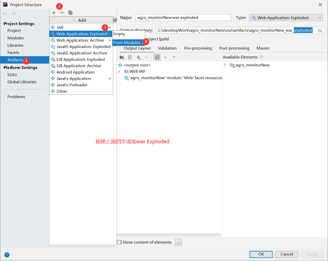Viewport: 328px width, 261px height.
Task: Open the add copy-of plus dropdown
Action: point(139,57)
